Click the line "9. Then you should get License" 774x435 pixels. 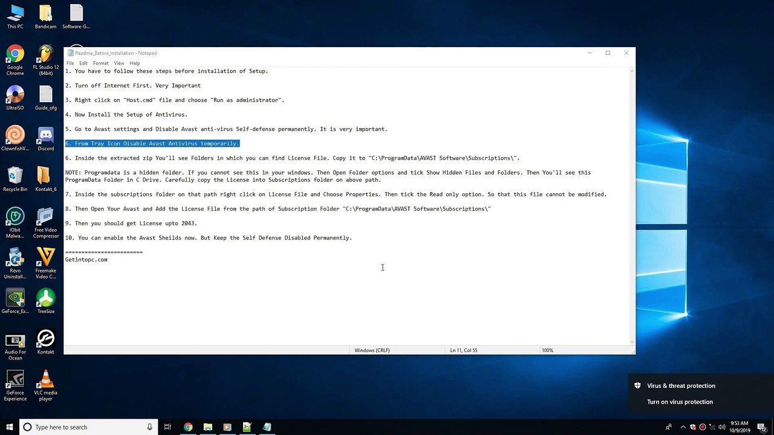(131, 224)
